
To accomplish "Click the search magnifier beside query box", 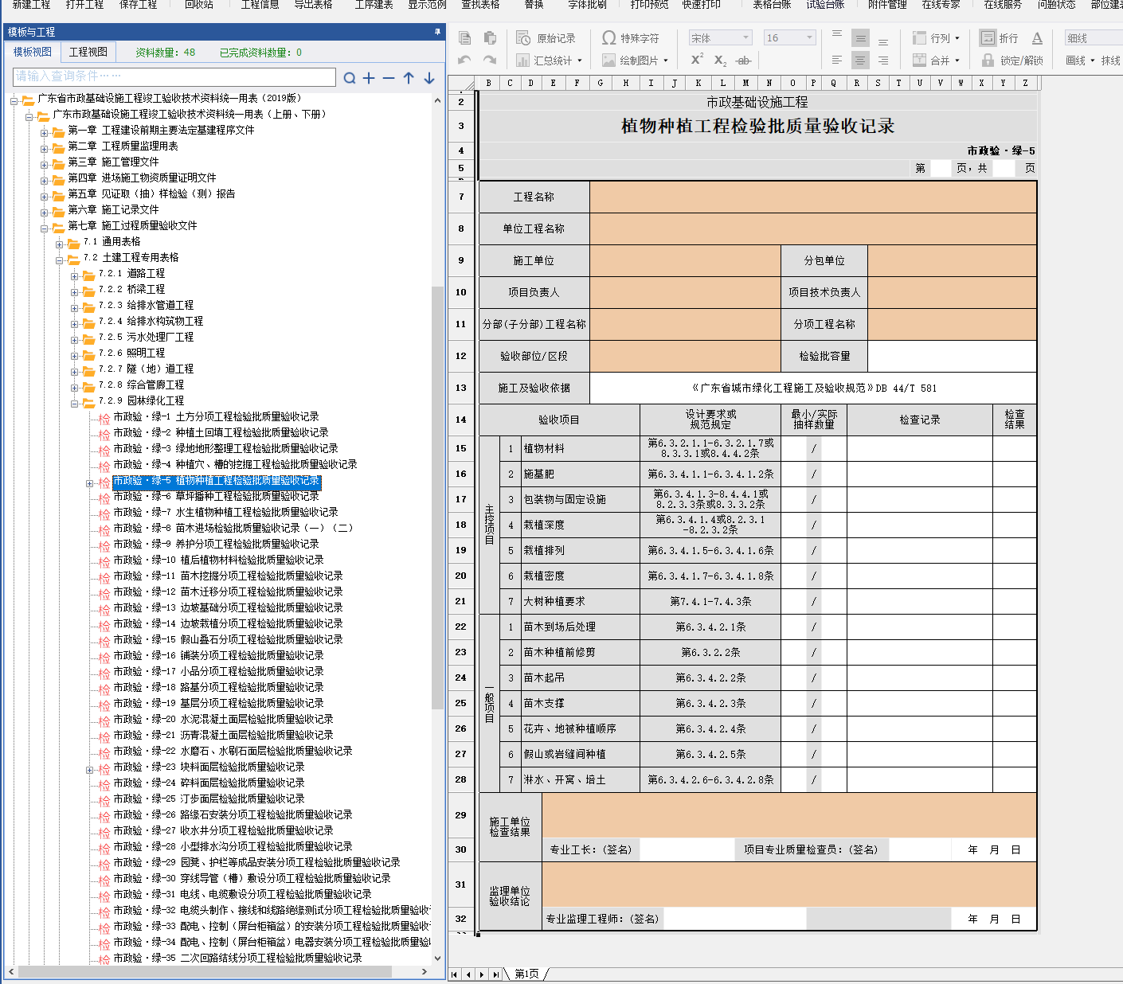I will [x=350, y=77].
